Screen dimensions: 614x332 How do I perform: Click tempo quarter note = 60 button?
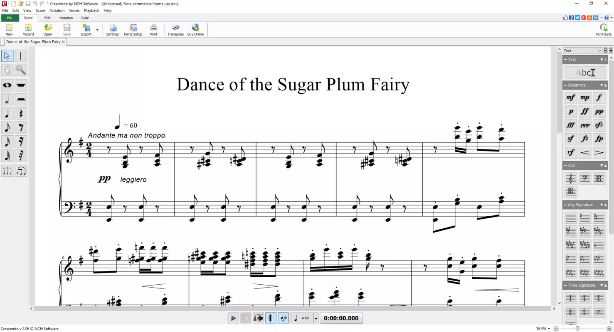click(x=302, y=318)
